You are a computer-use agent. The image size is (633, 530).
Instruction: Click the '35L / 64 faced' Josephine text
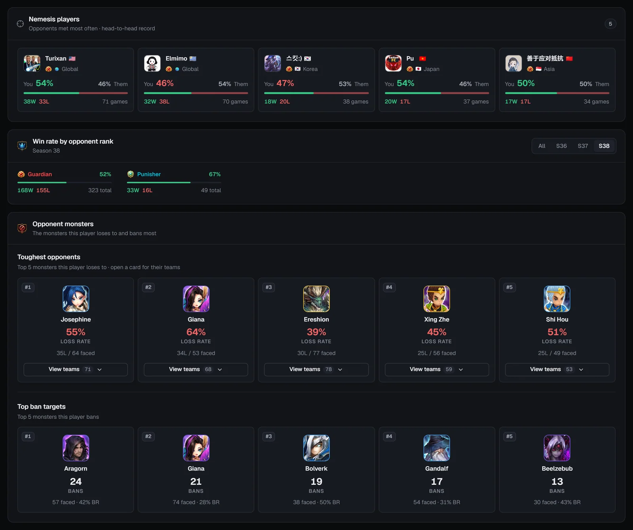76,353
